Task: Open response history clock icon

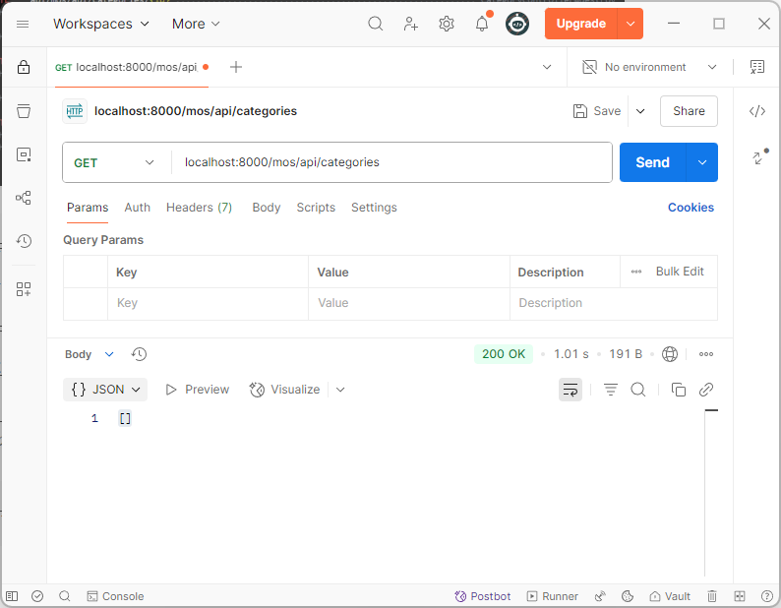Action: coord(139,354)
